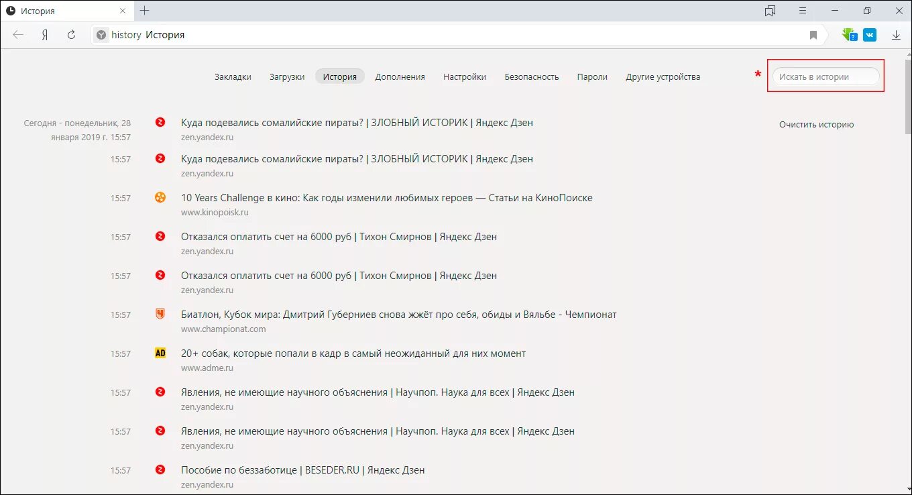Open a new tab with the plus icon
Image resolution: width=912 pixels, height=495 pixels.
point(144,11)
